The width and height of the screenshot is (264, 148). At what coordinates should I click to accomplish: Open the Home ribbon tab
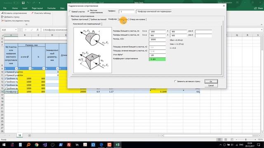(x=15, y=8)
